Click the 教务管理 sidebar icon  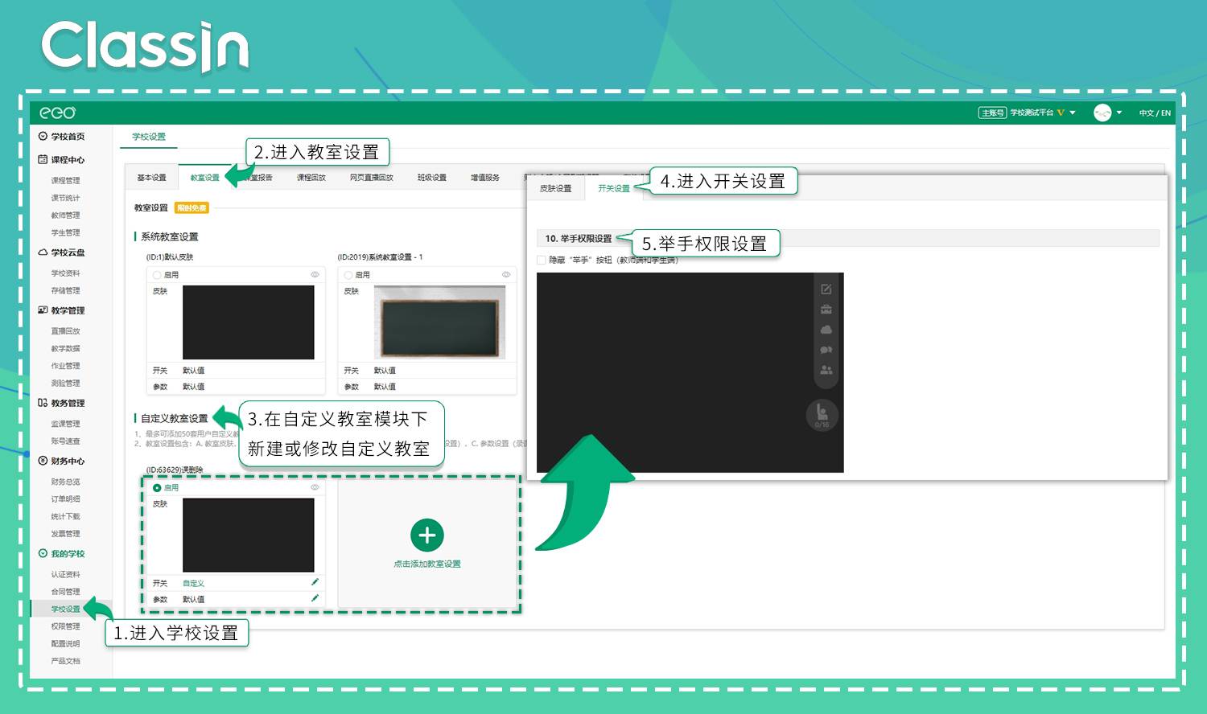point(43,402)
